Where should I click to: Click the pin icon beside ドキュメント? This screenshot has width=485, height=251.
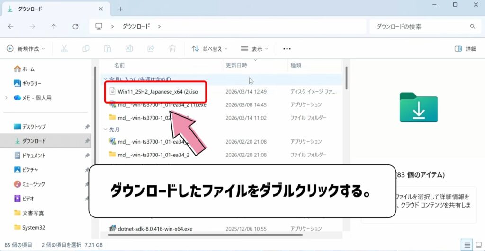click(87, 156)
